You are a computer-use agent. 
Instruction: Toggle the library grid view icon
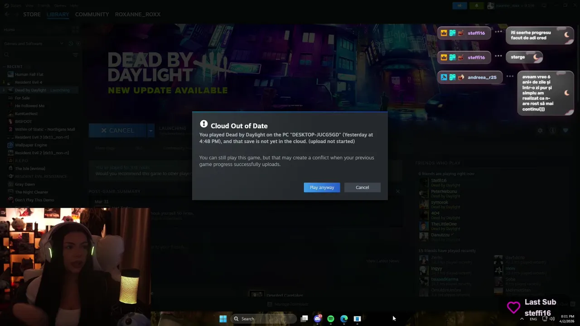pyautogui.click(x=75, y=29)
